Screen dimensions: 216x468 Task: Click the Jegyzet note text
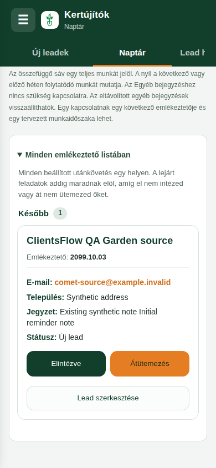click(x=92, y=317)
